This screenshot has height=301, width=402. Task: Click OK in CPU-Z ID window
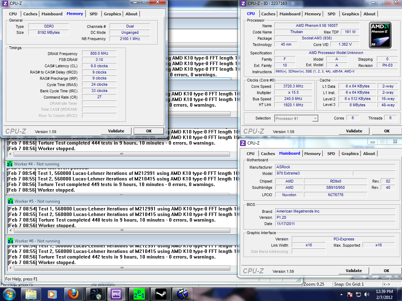click(x=387, y=131)
